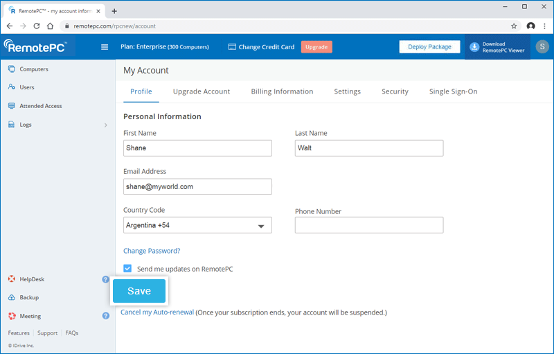Screen dimensions: 554x354
Task: Switch to the Profile tab
Action: tap(141, 91)
